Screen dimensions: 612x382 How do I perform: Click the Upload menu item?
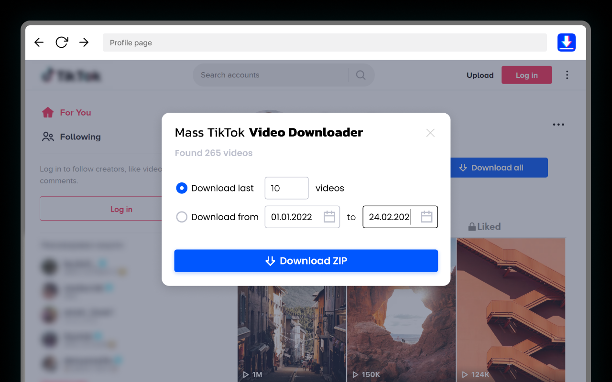[480, 75]
